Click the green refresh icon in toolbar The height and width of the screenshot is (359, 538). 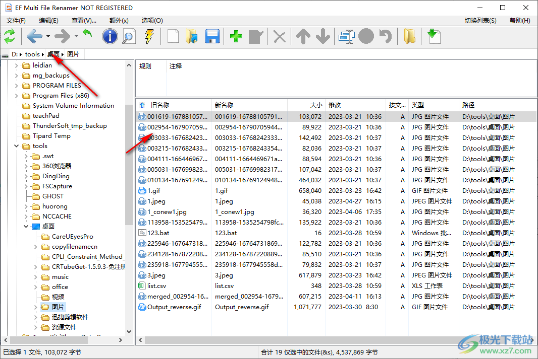pyautogui.click(x=10, y=36)
